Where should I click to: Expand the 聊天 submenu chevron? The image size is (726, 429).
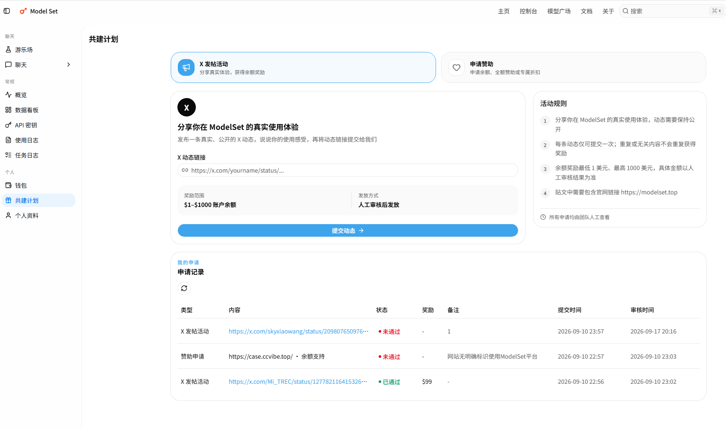pyautogui.click(x=69, y=65)
